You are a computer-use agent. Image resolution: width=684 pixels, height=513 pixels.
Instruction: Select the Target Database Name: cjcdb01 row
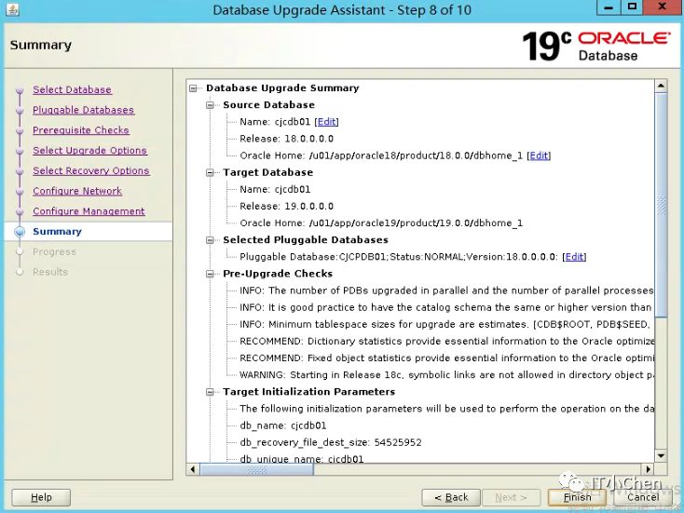[x=275, y=190]
